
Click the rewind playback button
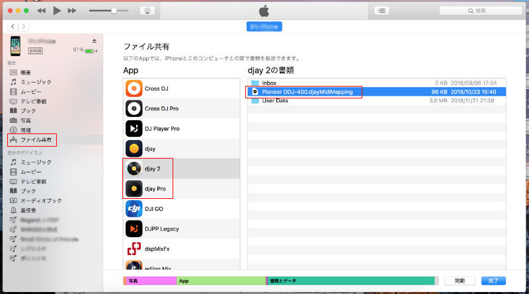42,11
